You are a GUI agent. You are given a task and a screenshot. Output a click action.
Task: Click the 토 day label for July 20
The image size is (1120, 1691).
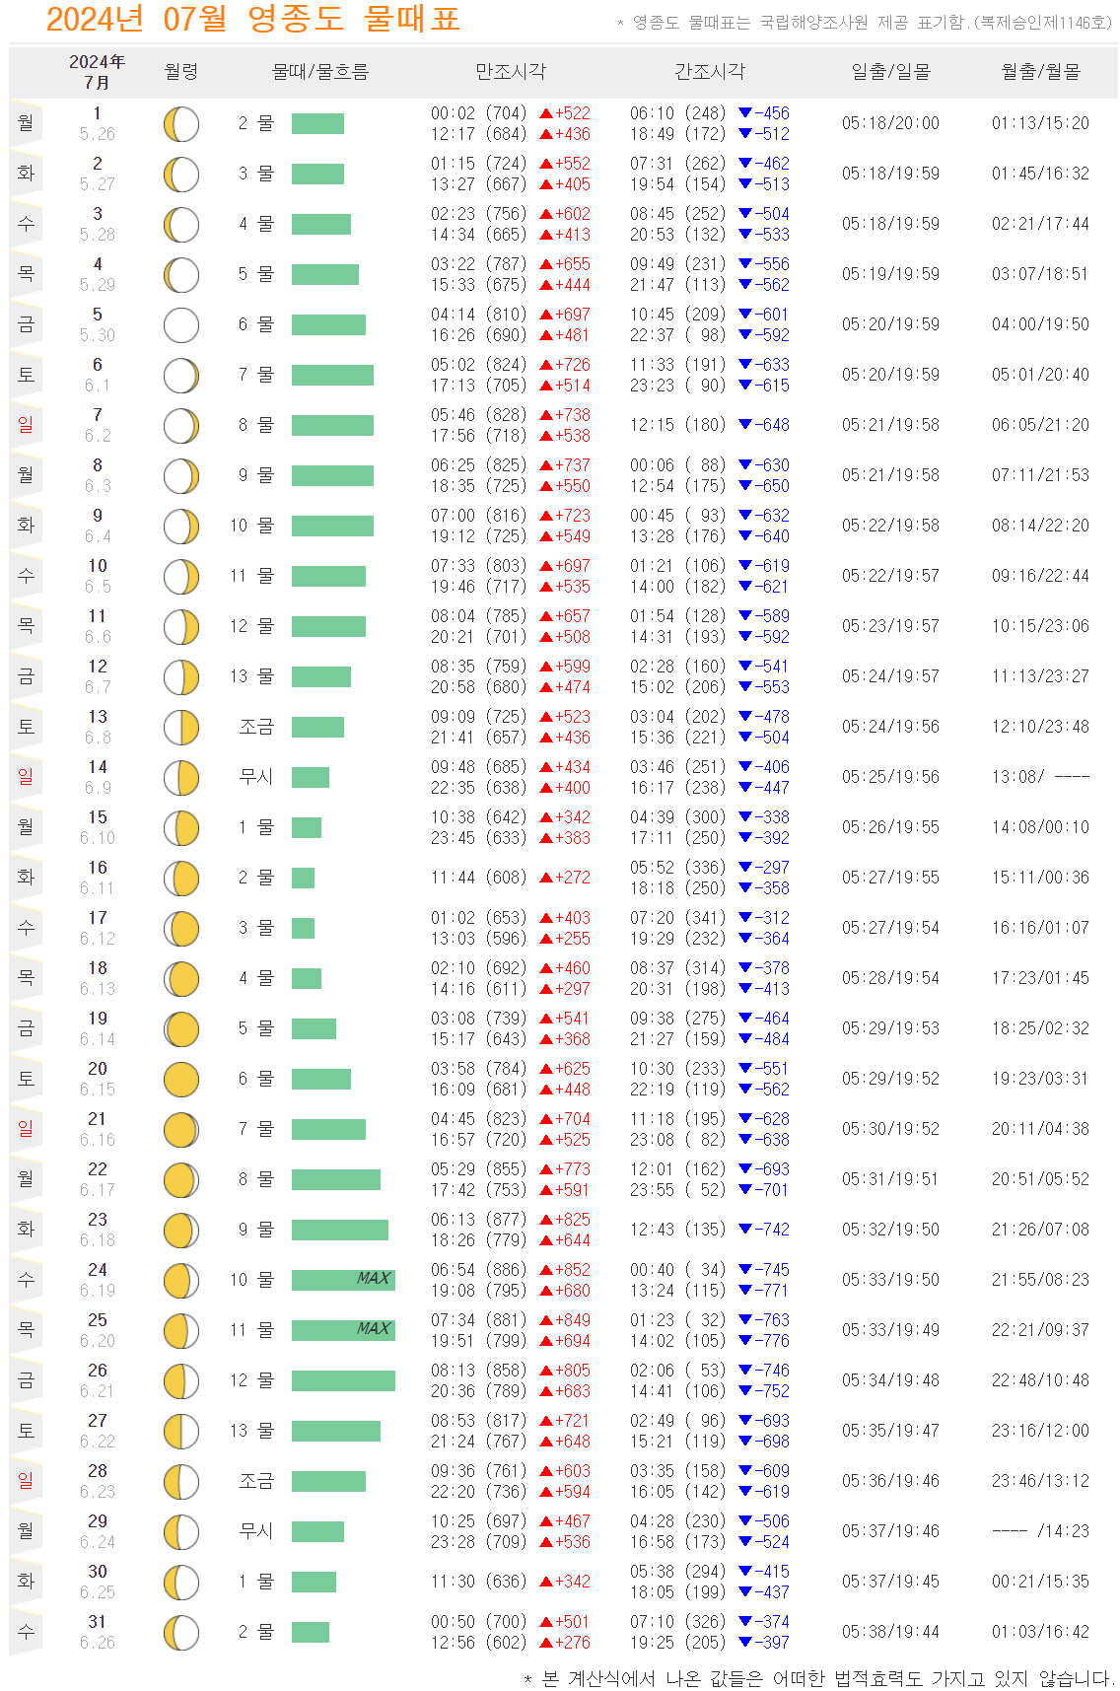point(26,1079)
